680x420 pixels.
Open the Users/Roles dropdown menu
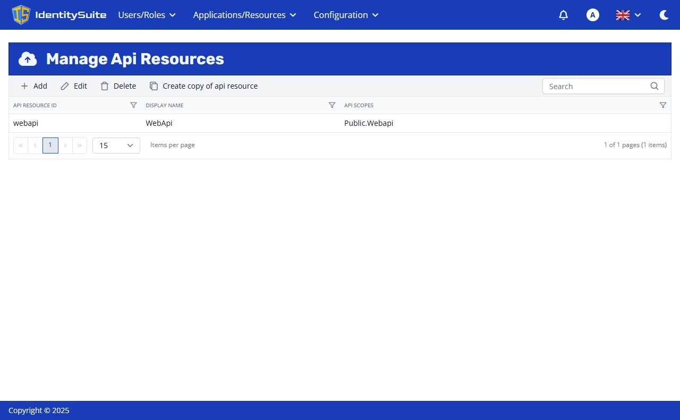tap(147, 15)
